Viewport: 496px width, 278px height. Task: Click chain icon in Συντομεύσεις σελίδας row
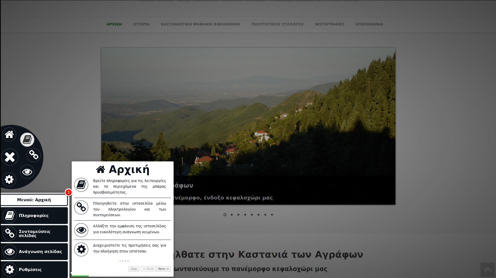(x=10, y=233)
